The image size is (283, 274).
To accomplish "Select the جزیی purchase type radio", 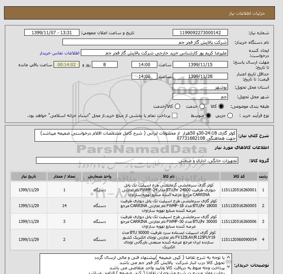I will [x=230, y=115].
